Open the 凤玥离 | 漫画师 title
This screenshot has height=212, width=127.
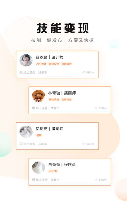pyautogui.click(x=49, y=129)
